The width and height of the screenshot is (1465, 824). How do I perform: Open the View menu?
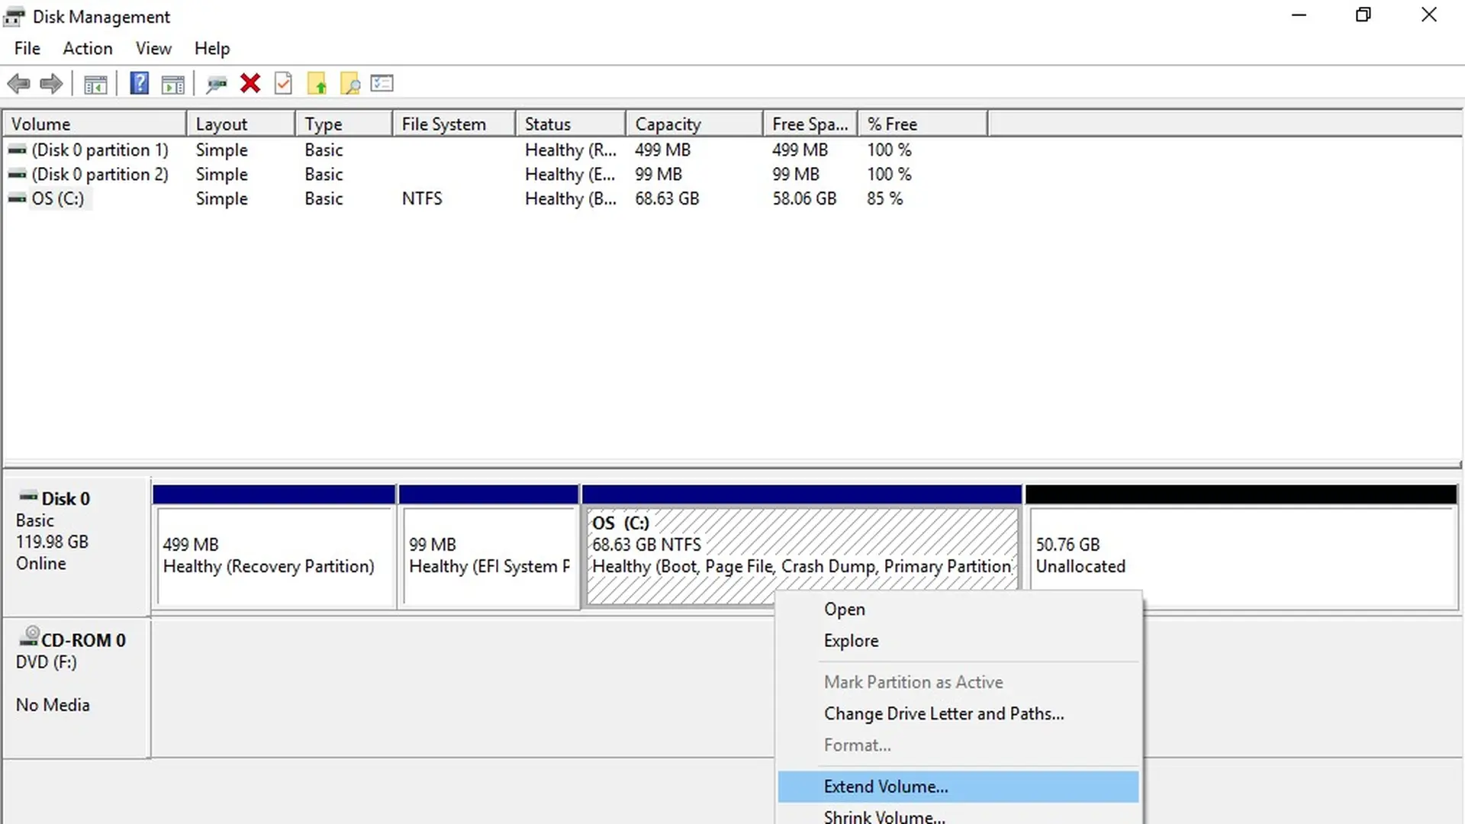[x=153, y=48]
